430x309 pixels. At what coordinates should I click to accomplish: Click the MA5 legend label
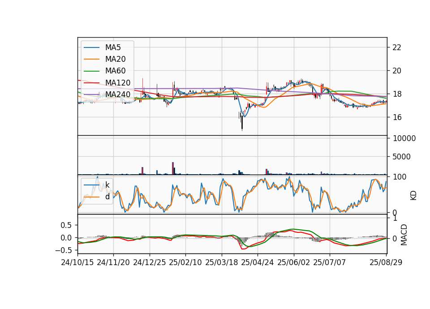[113, 47]
